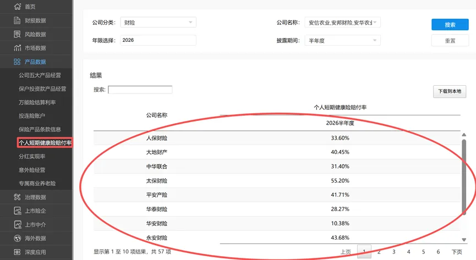The width and height of the screenshot is (476, 260).
Task: Select 保户投资款产品经营 submenu item
Action: (42, 89)
